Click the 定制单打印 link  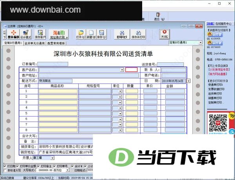[x=215, y=103]
